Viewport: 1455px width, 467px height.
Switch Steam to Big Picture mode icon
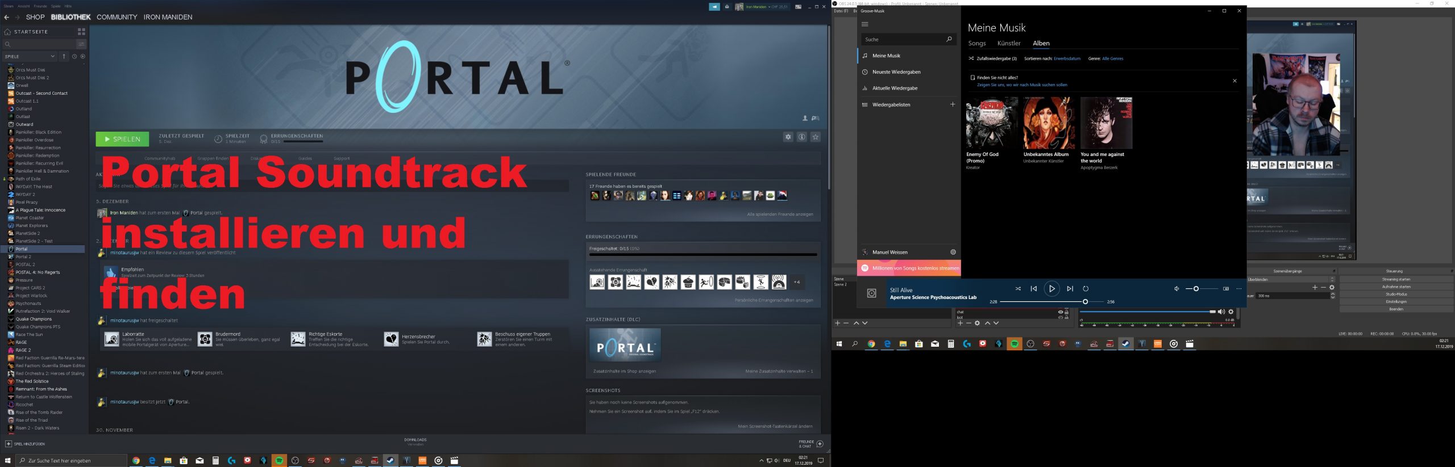[x=798, y=7]
